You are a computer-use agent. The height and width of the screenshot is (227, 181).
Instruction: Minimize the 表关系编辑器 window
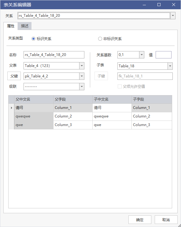[x=144, y=5]
